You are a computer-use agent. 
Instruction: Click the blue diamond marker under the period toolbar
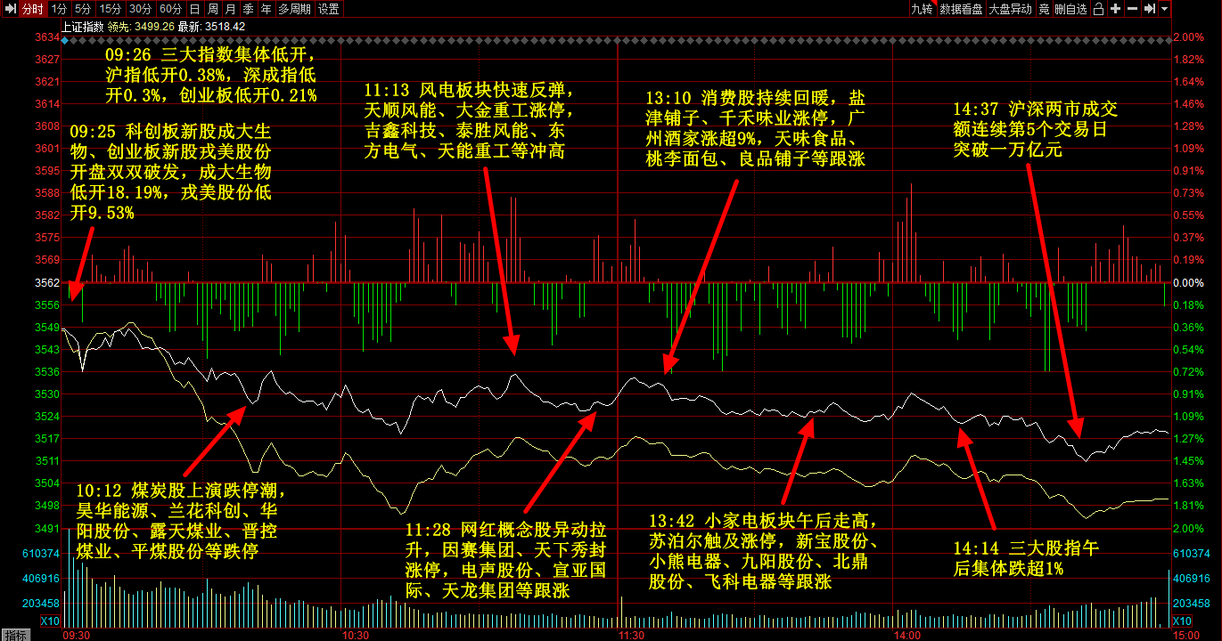pos(63,40)
